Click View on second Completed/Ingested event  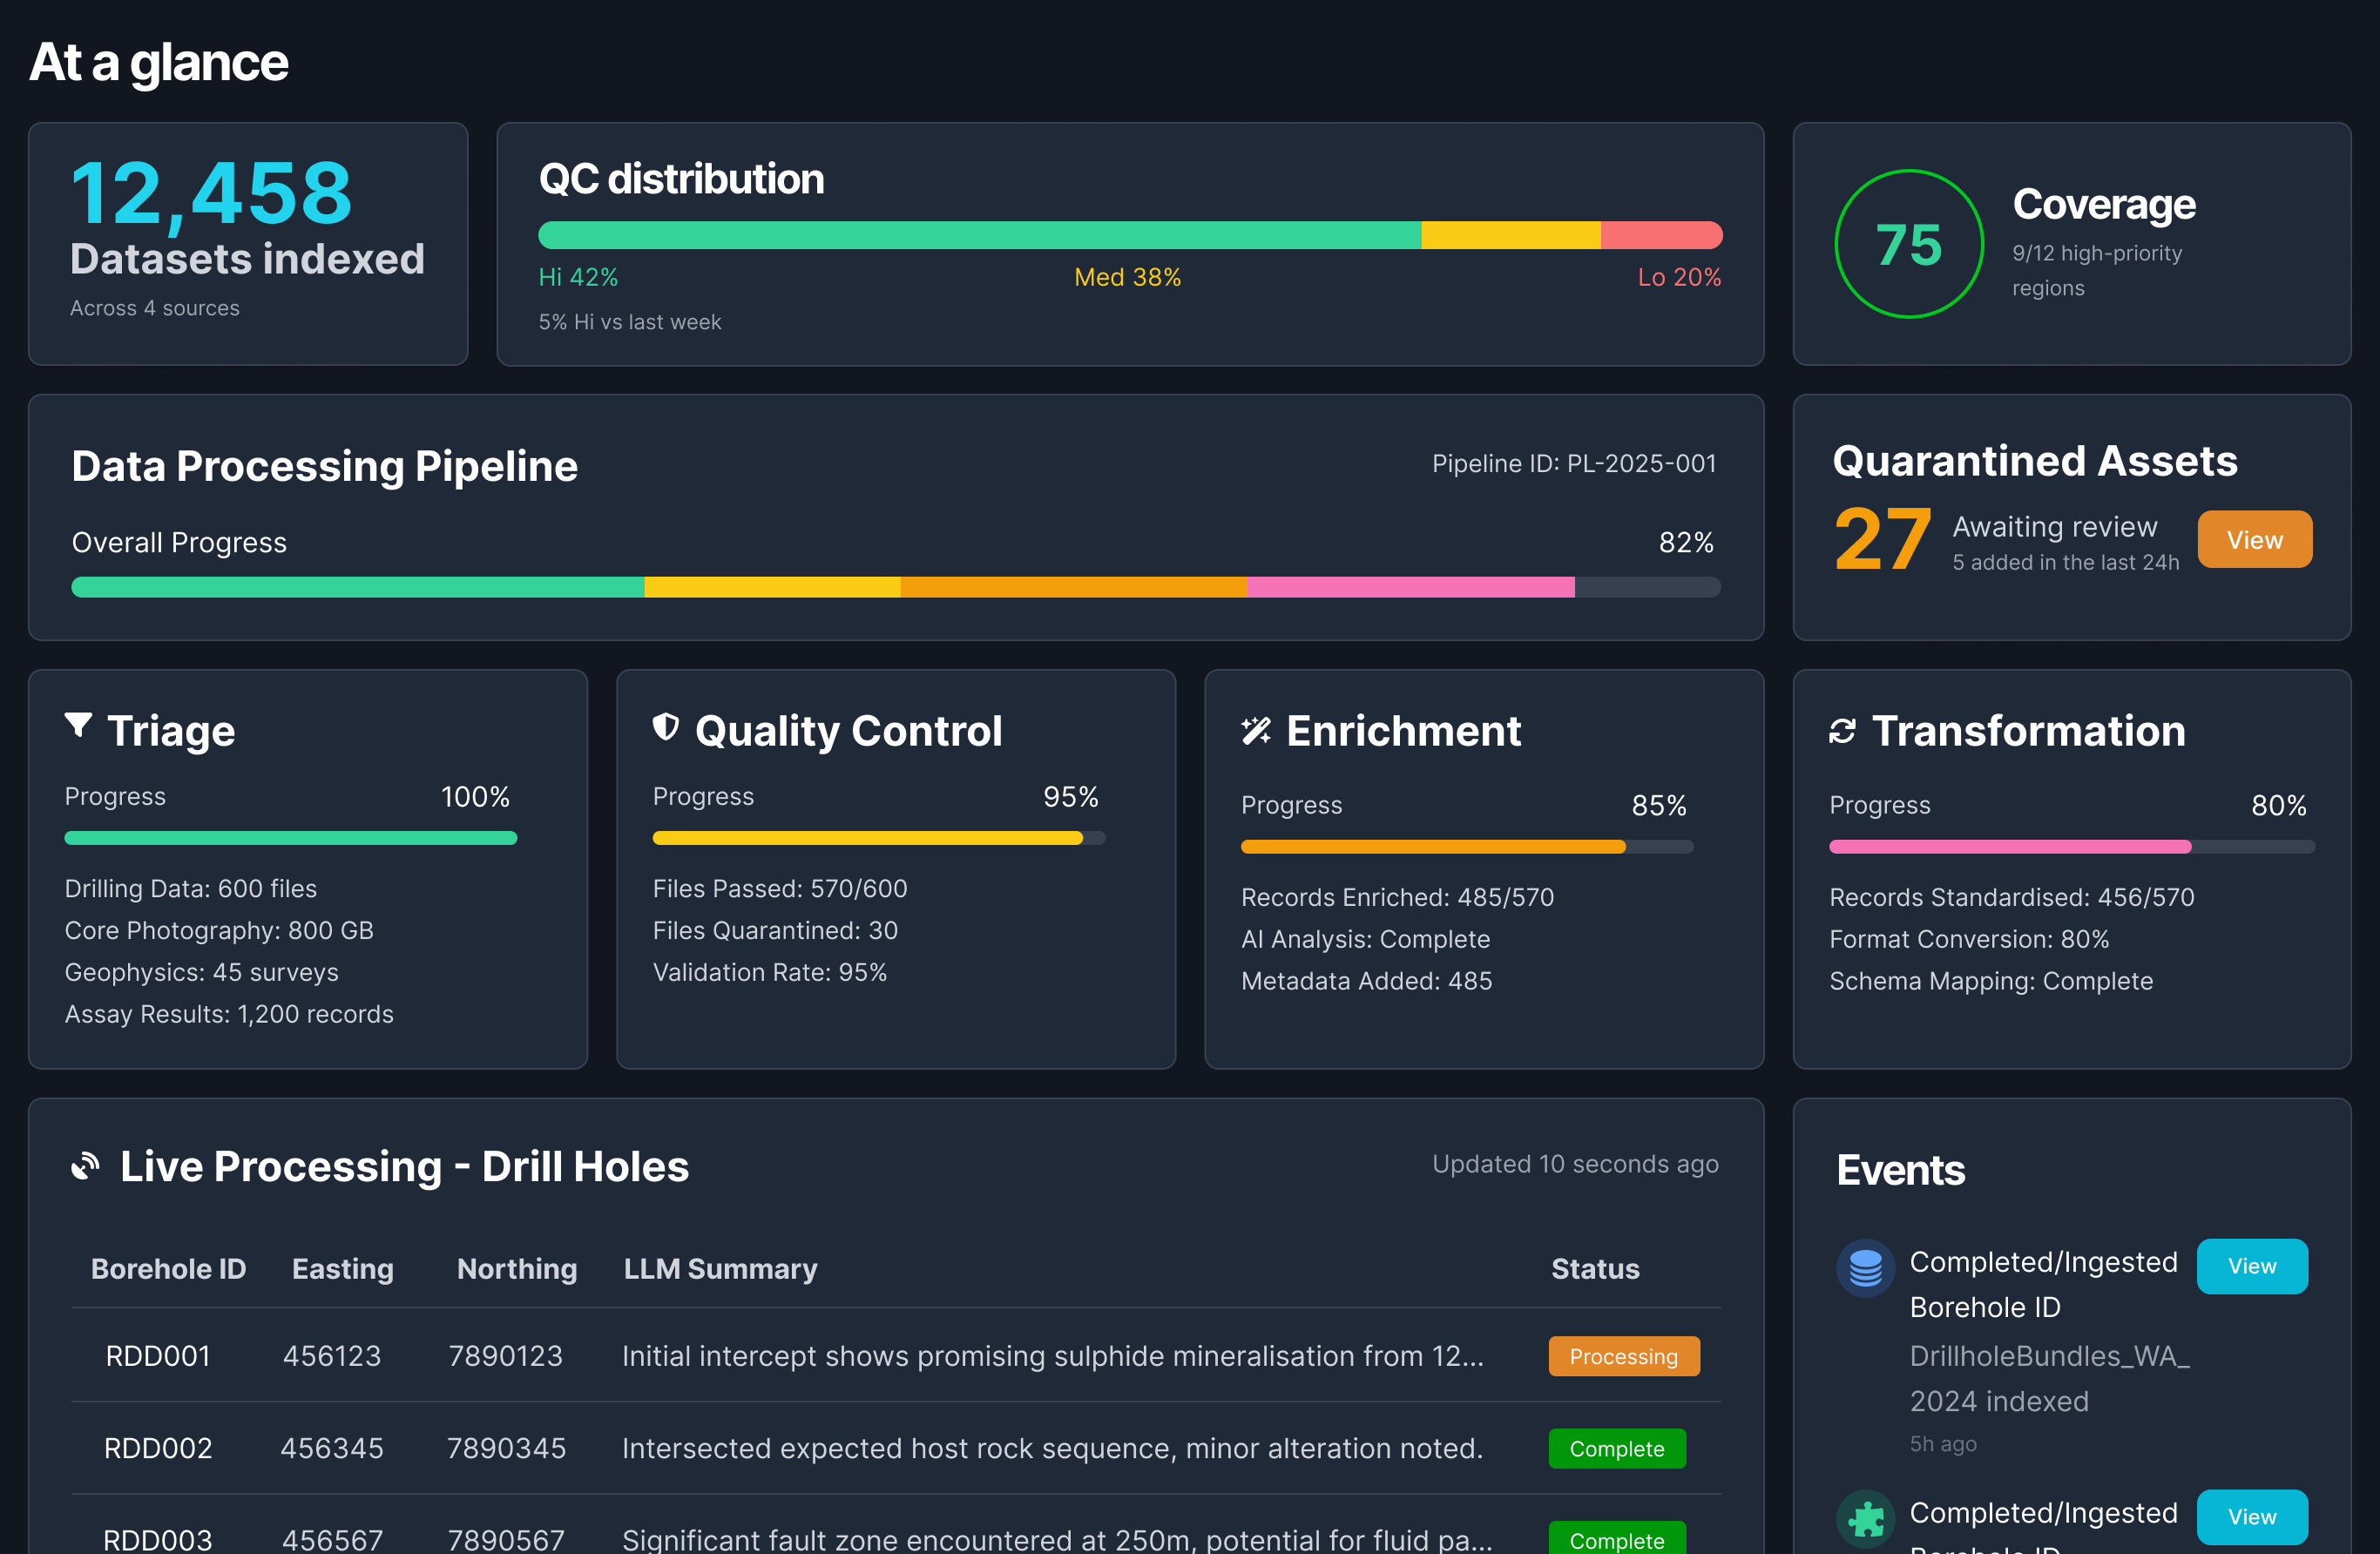point(2252,1516)
